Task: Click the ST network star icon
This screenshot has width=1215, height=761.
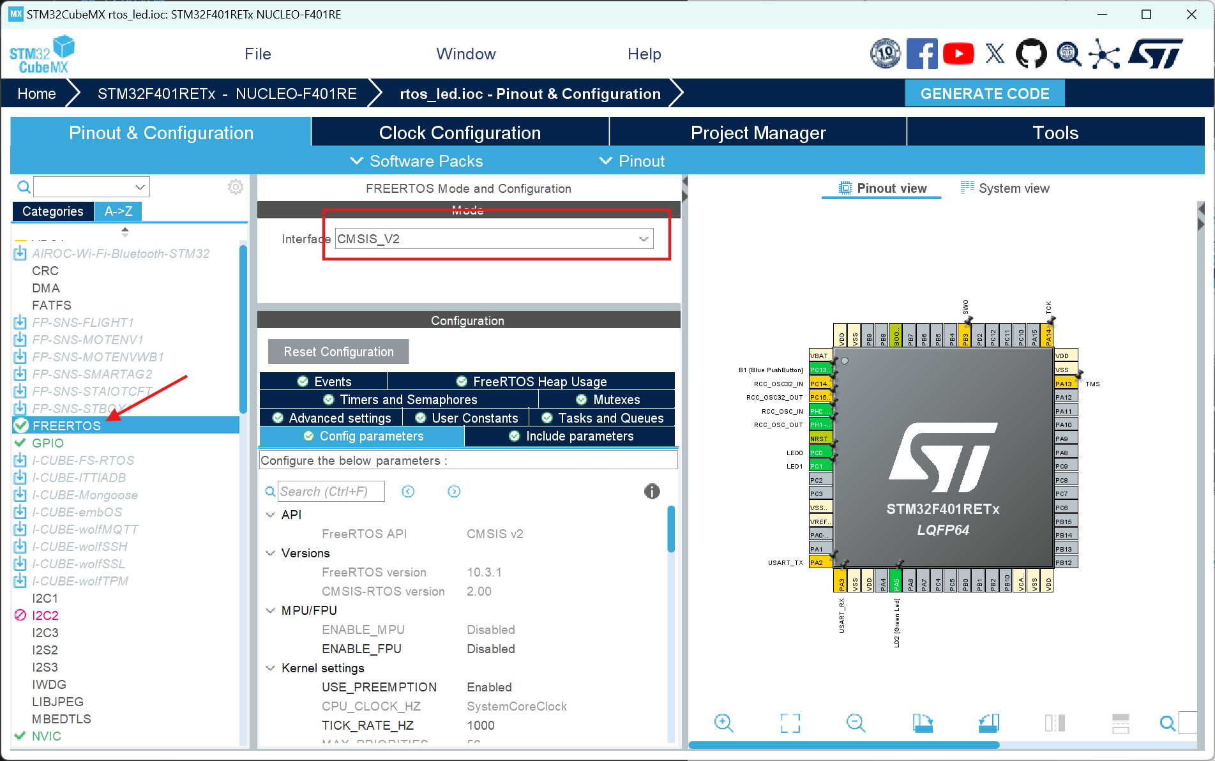Action: click(x=1105, y=54)
